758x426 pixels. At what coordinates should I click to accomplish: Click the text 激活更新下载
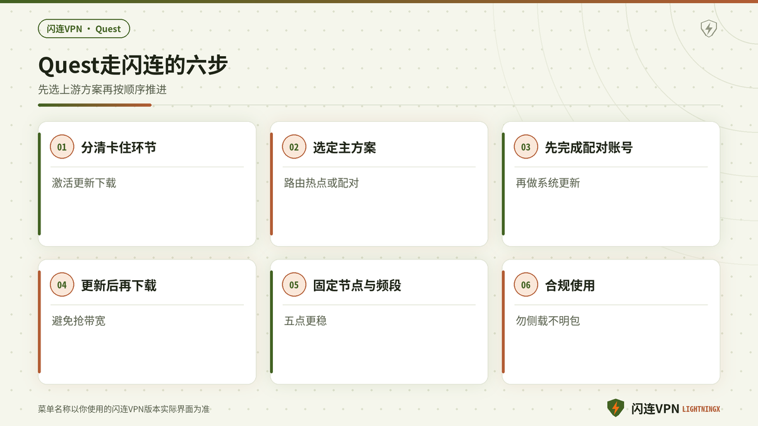click(x=84, y=183)
